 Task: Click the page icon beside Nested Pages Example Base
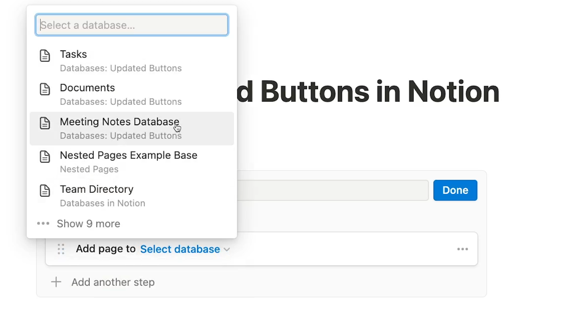pyautogui.click(x=45, y=157)
